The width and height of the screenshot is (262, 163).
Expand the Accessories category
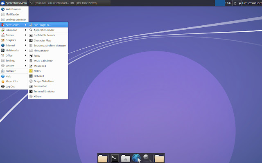[x=14, y=25]
